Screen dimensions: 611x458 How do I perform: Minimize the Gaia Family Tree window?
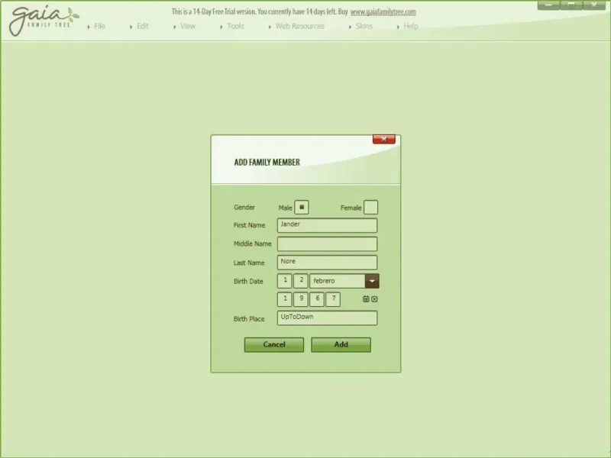(x=548, y=5)
